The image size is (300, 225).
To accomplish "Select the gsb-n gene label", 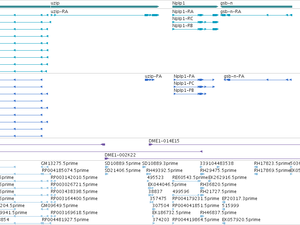I will pyautogui.click(x=226, y=3).
